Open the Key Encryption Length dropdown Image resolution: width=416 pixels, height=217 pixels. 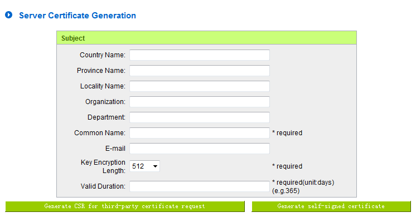[x=144, y=166]
